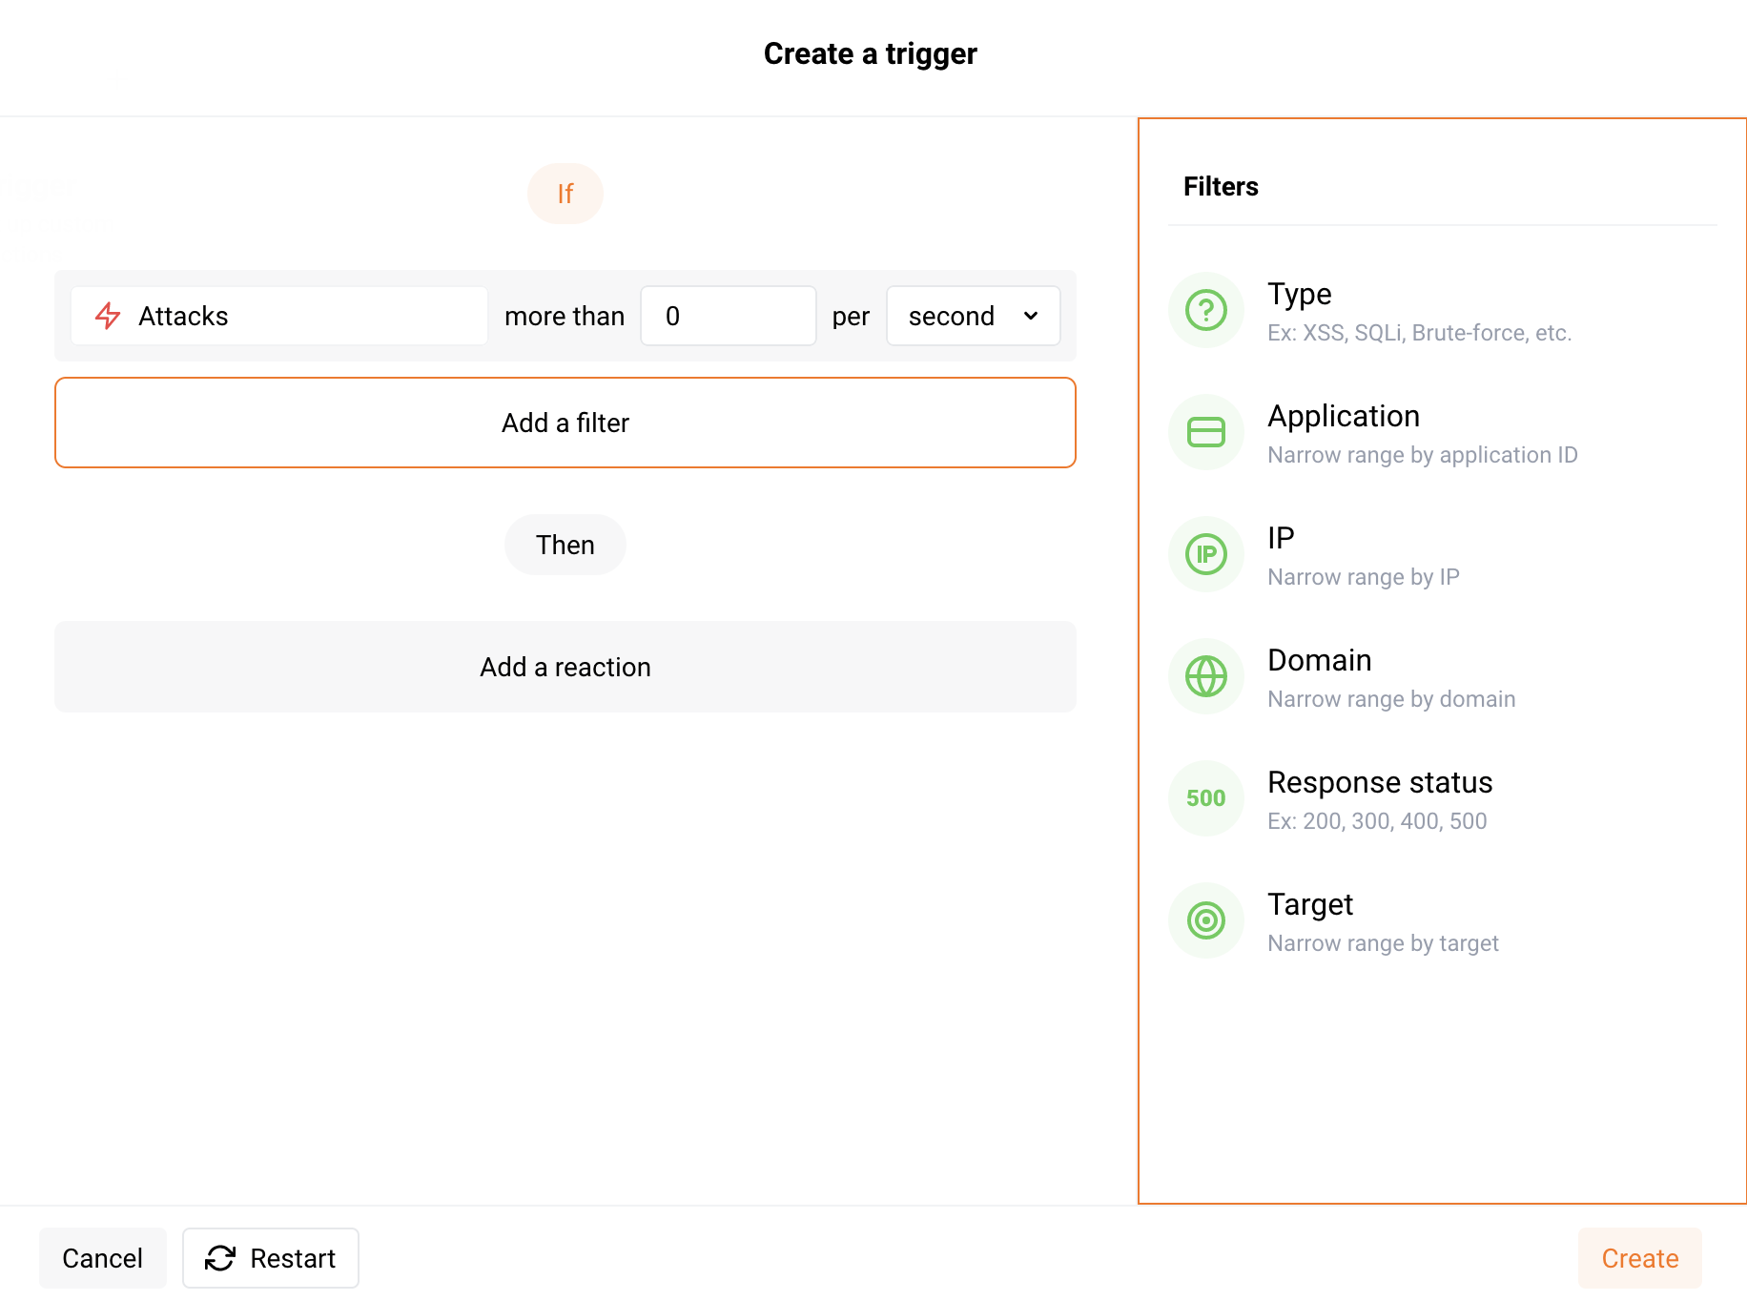Click the Response status 500 icon
The width and height of the screenshot is (1747, 1301).
[1205, 798]
